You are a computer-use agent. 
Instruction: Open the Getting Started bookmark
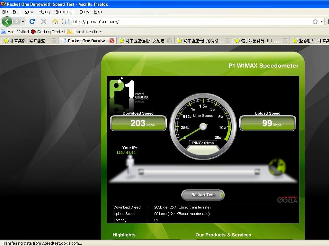click(x=48, y=32)
